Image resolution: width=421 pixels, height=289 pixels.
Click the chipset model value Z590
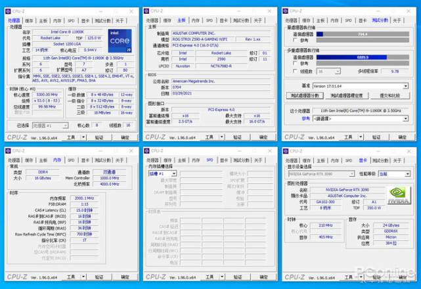tap(221, 59)
